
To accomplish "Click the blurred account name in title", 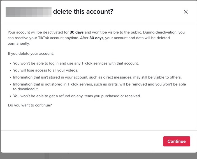I will pos(29,12).
